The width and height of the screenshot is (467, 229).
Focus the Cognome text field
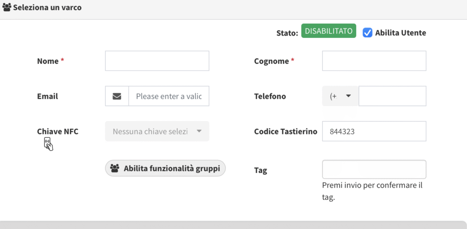pos(374,61)
